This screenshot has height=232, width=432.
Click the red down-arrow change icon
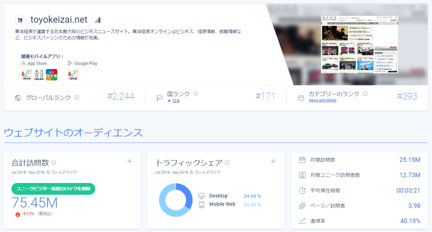pyautogui.click(x=18, y=214)
